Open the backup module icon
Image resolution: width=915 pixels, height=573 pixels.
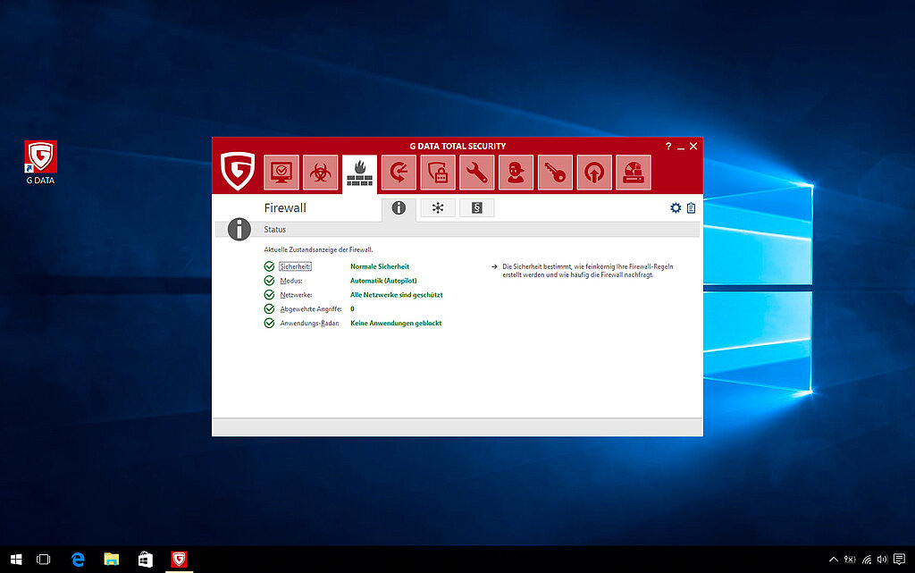399,173
